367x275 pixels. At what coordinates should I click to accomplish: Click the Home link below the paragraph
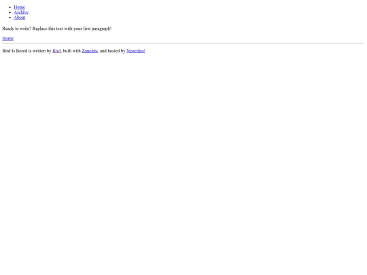tap(8, 38)
